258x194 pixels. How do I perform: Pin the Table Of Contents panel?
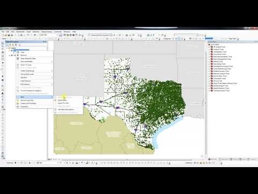pos(44,41)
